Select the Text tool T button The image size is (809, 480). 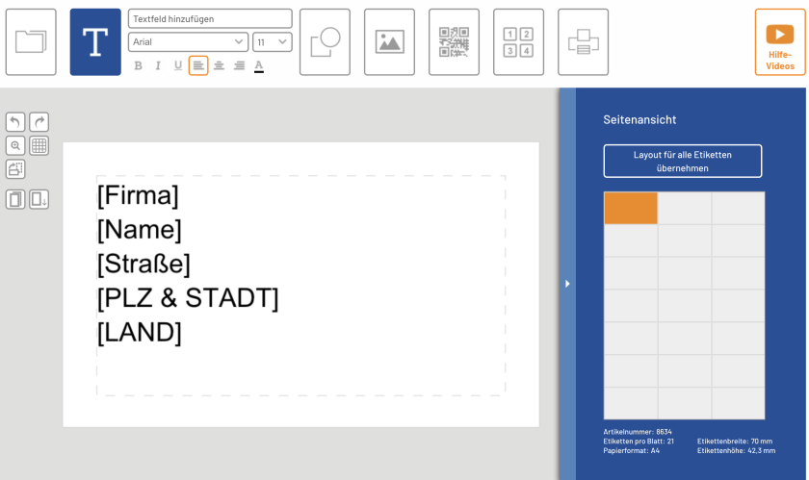95,41
